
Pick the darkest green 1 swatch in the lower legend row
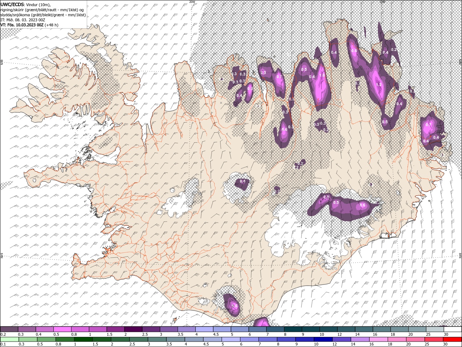[x=83, y=339]
